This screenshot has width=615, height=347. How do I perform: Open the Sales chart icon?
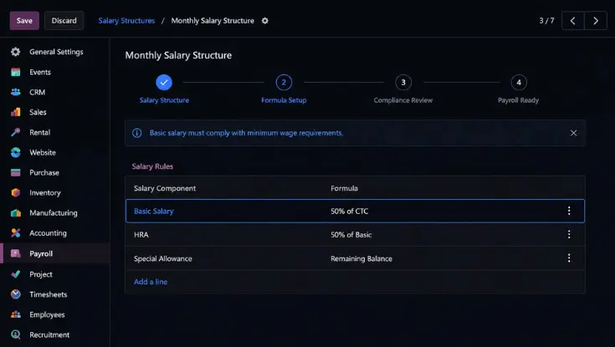(x=16, y=112)
